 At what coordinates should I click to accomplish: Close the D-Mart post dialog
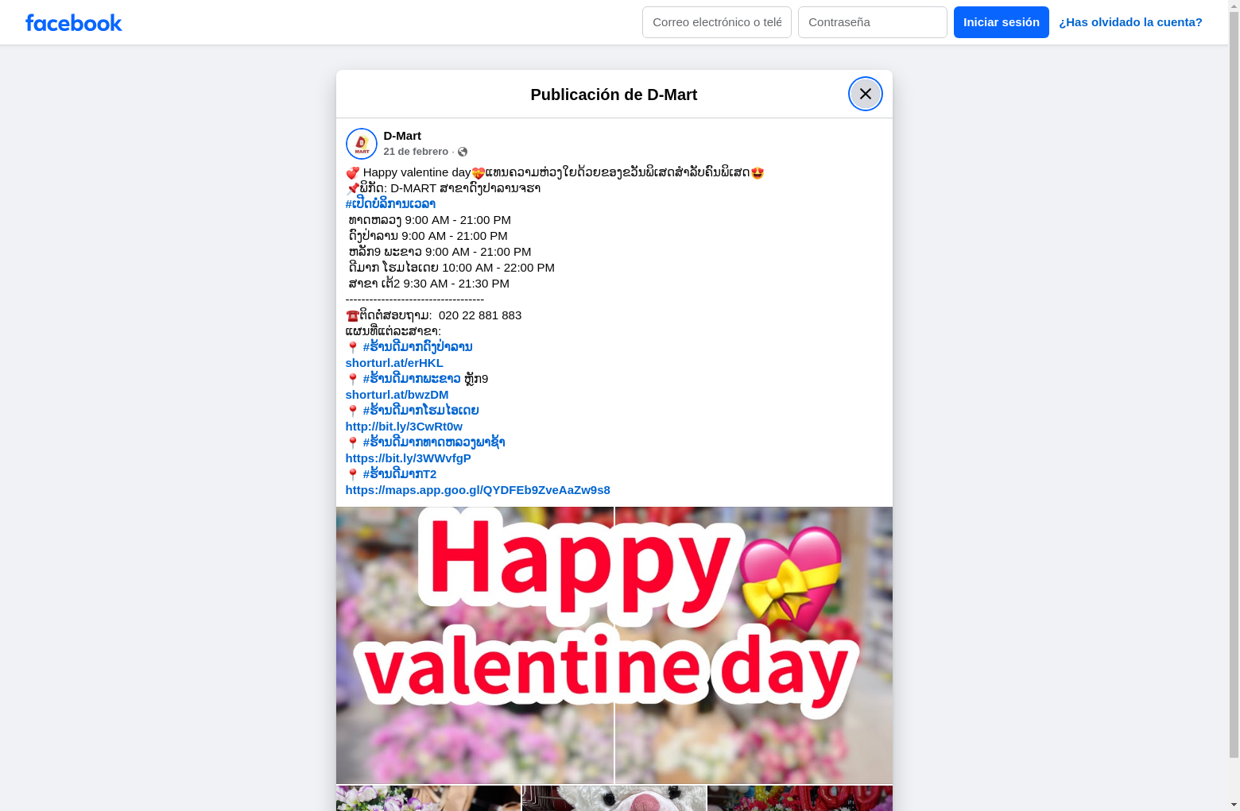point(865,94)
